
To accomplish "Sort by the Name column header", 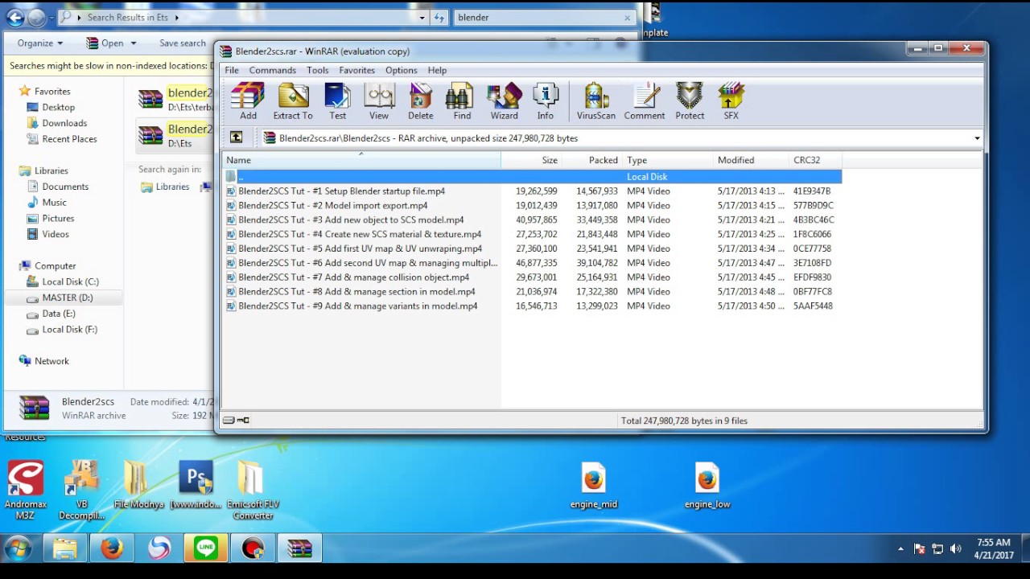I will click(361, 160).
